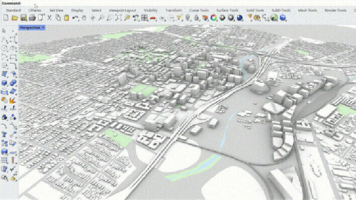356x200 pixels.
Task: Switch to the Set View tab
Action: tap(56, 11)
